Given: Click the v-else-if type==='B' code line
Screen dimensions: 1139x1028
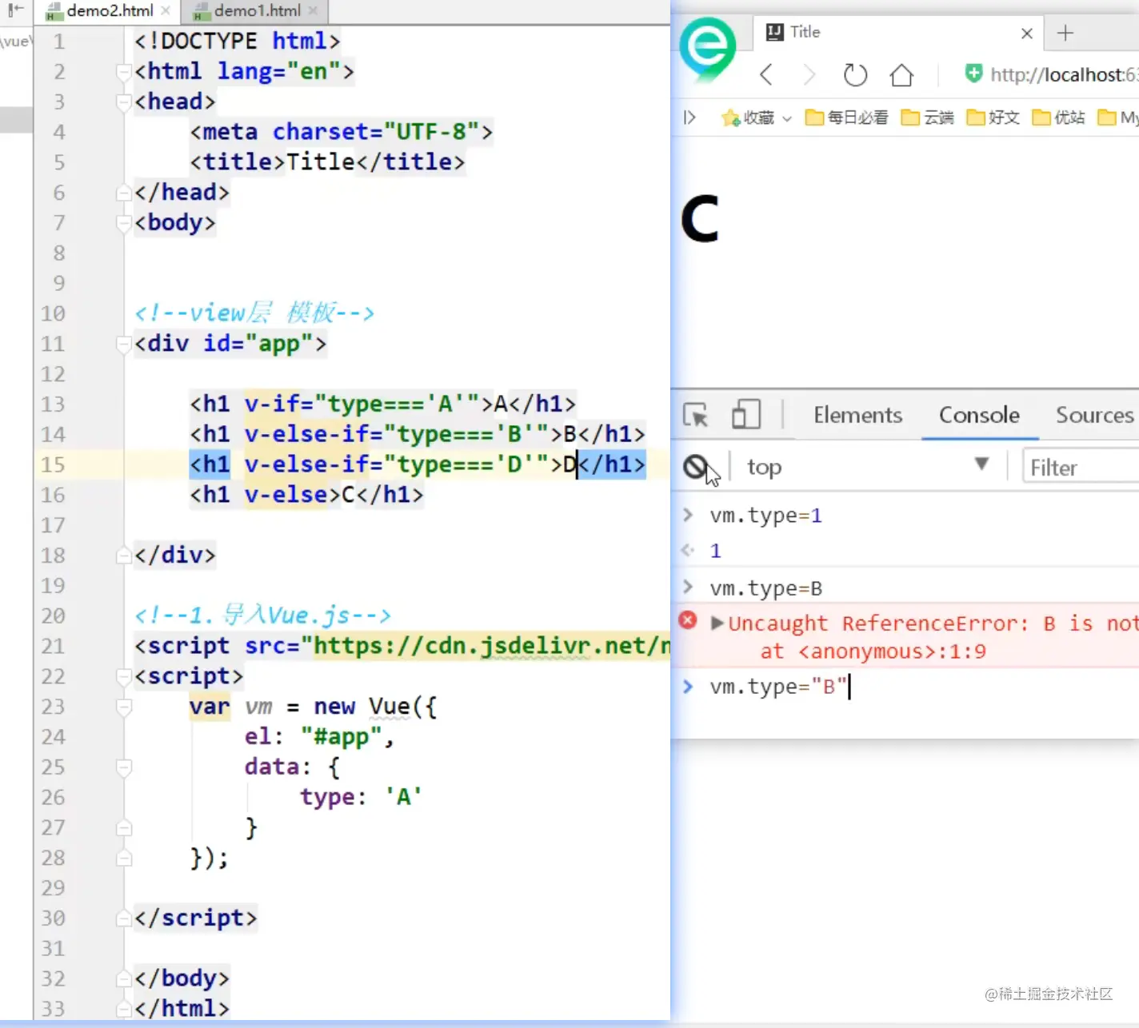Looking at the screenshot, I should pyautogui.click(x=417, y=434).
